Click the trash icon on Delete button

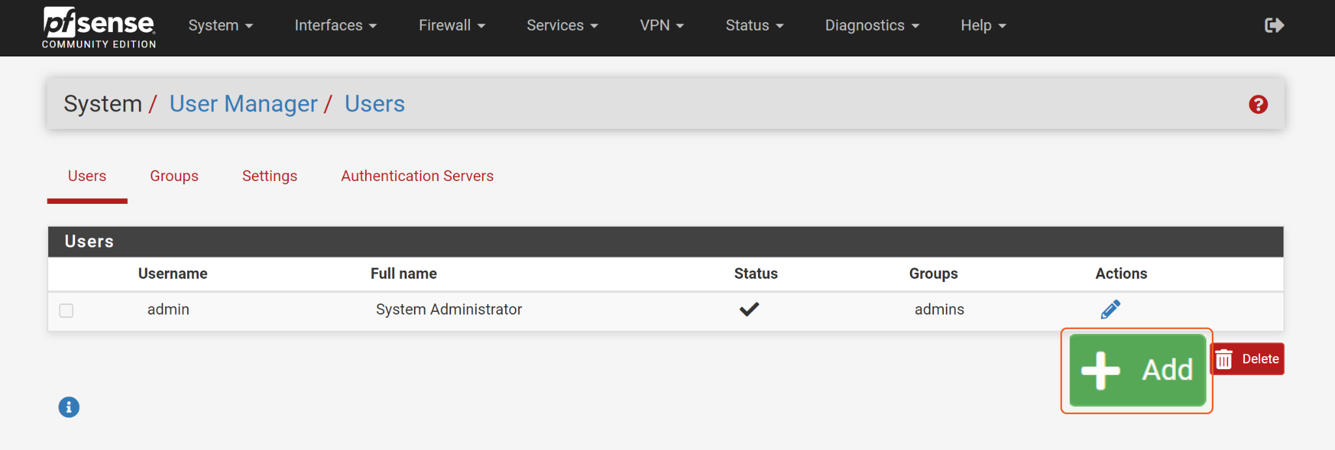[x=1224, y=359]
